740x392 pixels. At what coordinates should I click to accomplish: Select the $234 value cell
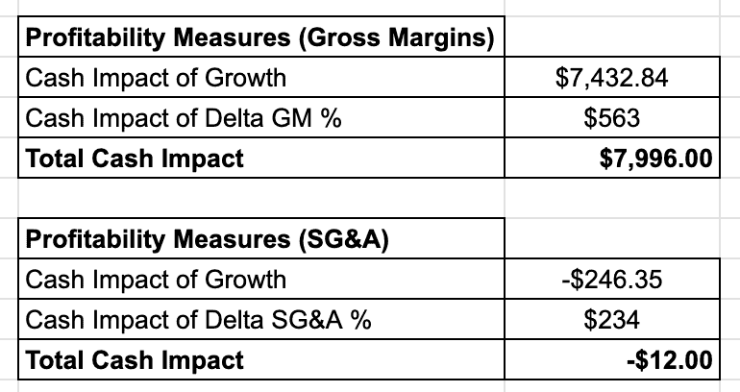[x=611, y=320]
